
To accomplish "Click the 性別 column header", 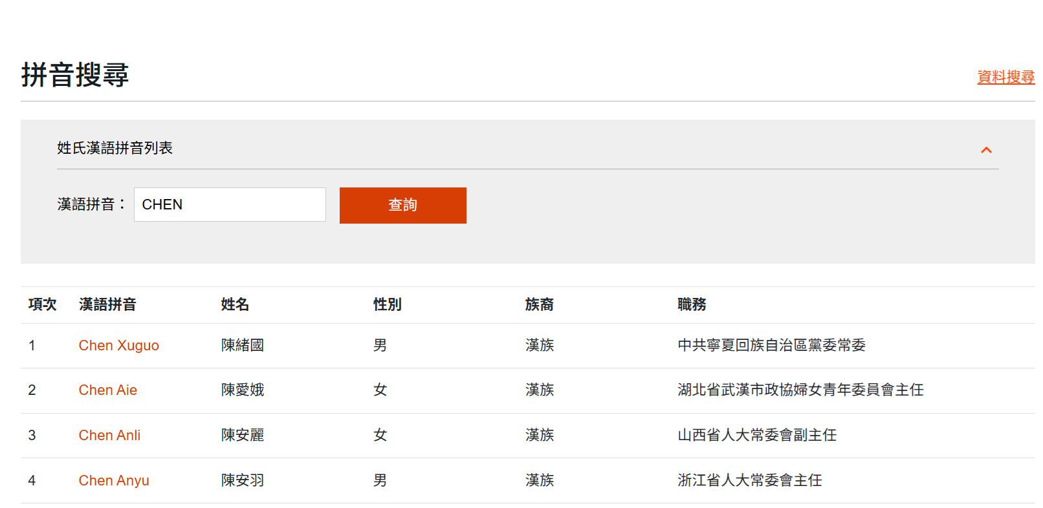I will pyautogui.click(x=387, y=305).
